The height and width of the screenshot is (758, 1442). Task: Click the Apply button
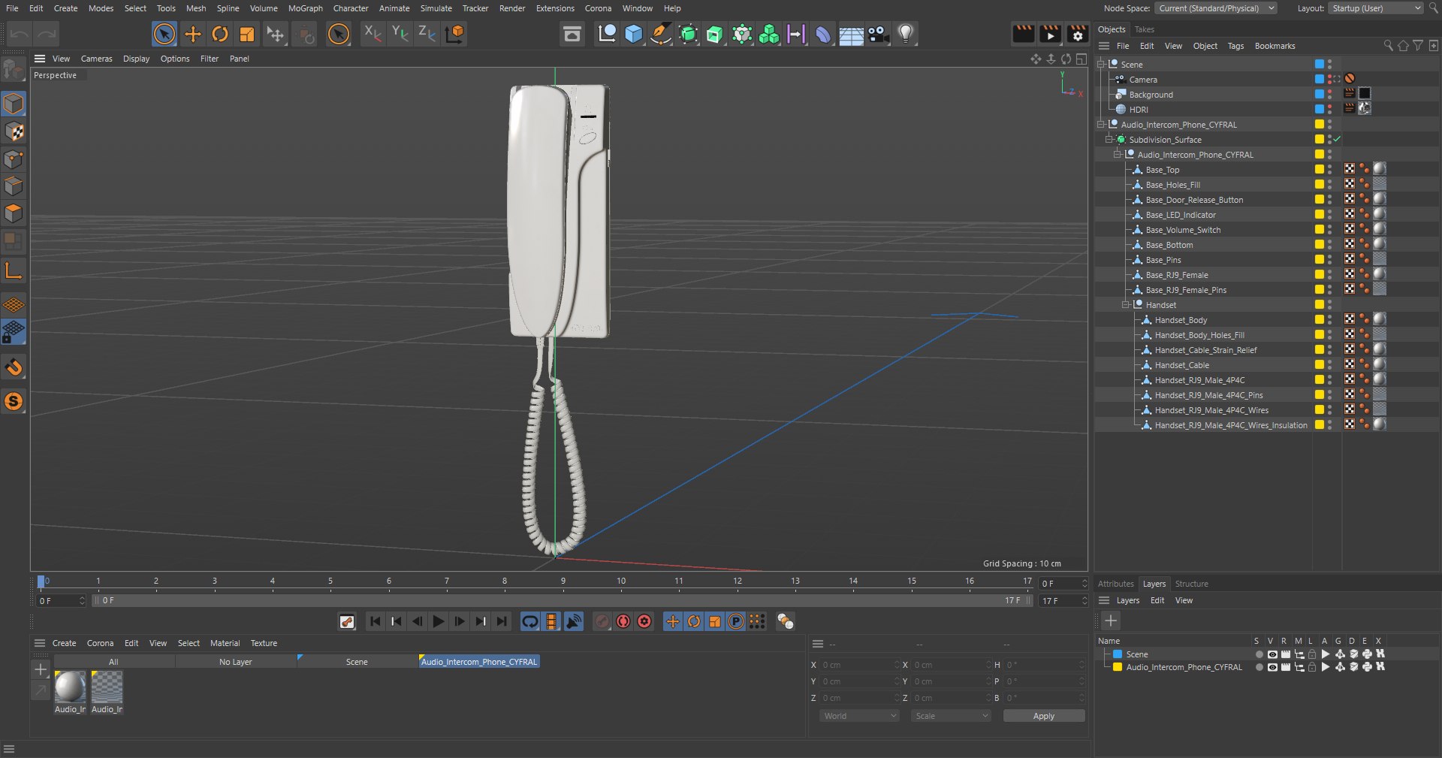pos(1043,716)
